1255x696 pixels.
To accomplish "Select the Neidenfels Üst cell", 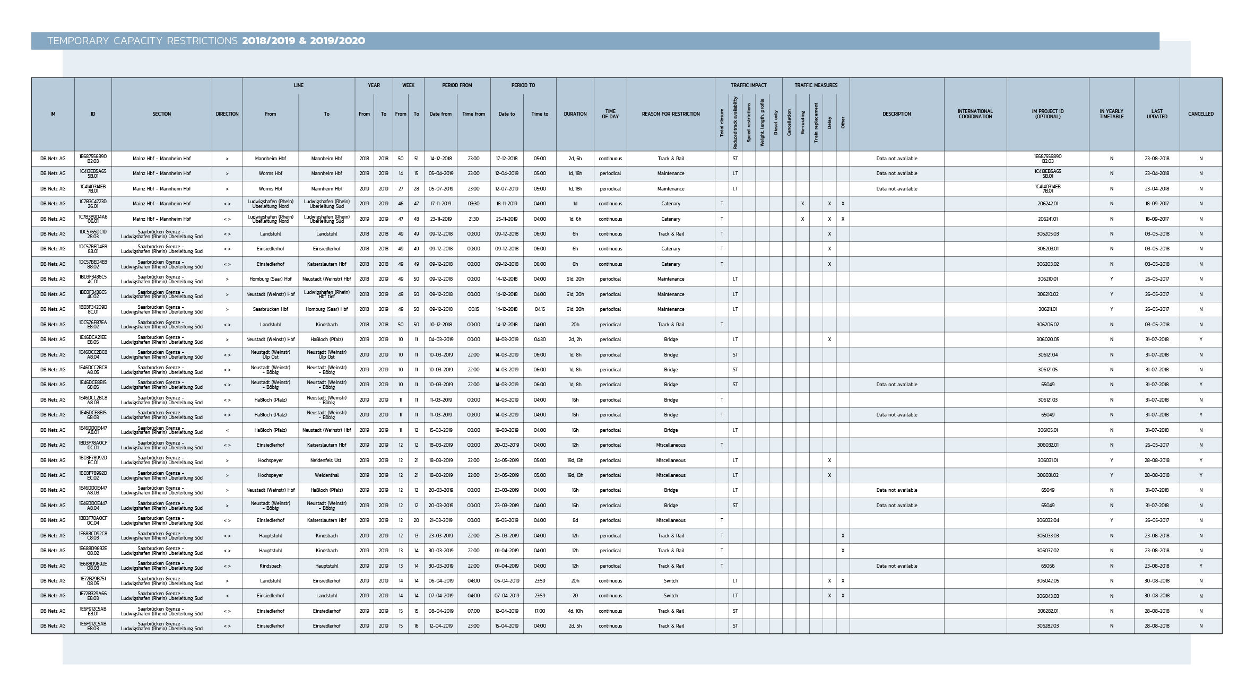I will [x=326, y=460].
